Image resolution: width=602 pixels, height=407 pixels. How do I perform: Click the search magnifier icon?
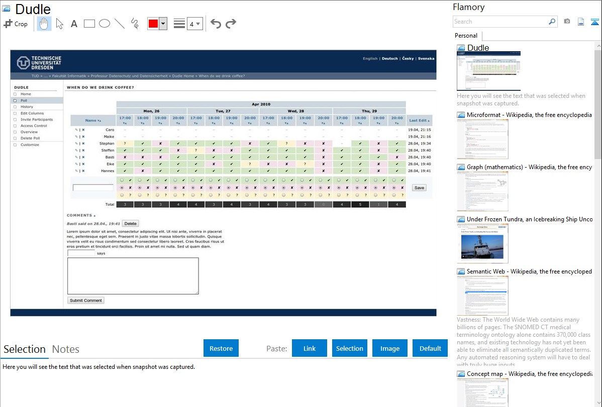(x=552, y=22)
